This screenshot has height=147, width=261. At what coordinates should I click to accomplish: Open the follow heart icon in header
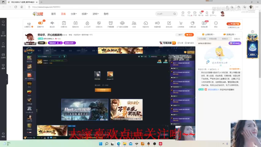click(x=189, y=13)
